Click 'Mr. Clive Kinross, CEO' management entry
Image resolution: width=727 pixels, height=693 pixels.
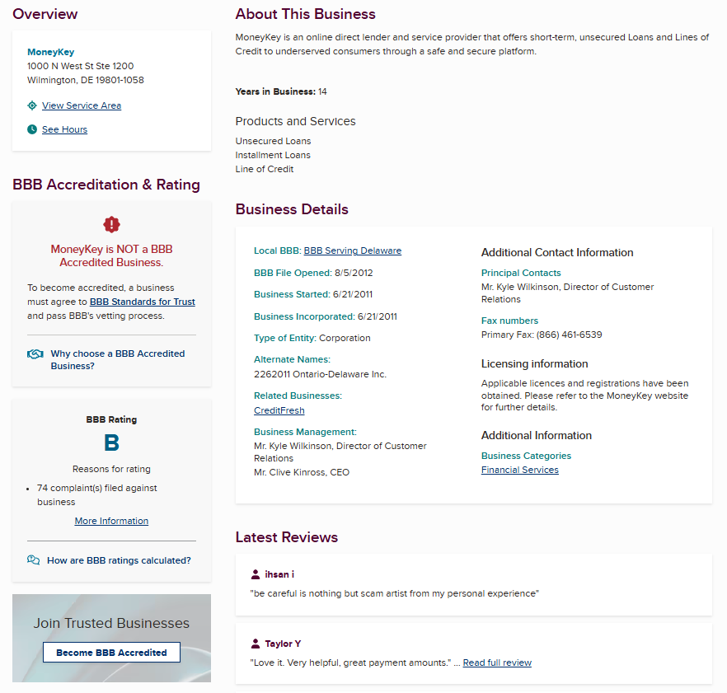[302, 472]
